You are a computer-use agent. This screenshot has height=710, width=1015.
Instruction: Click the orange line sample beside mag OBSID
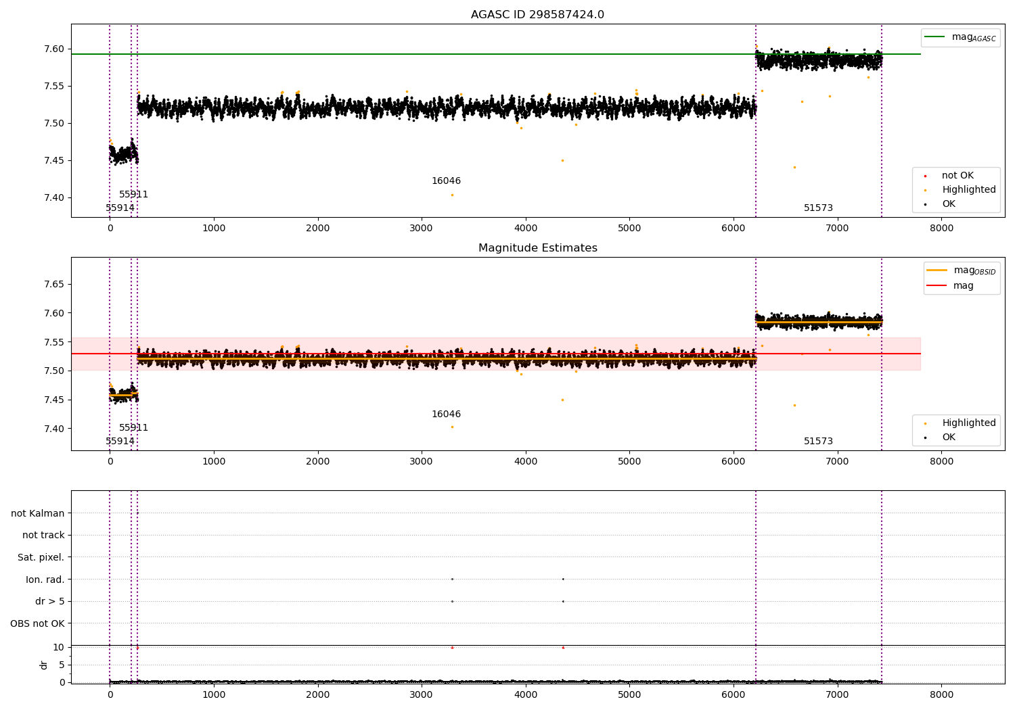937,270
